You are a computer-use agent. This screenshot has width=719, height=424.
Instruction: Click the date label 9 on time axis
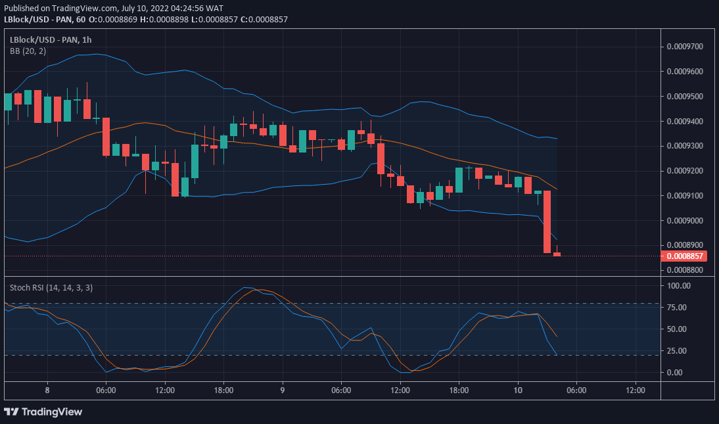(x=283, y=390)
